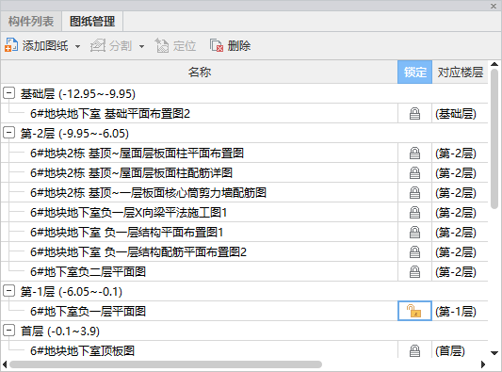502x372 pixels.
Task: Collapse the 第-1层 (-6.05~-0.1) group
Action: 9,291
